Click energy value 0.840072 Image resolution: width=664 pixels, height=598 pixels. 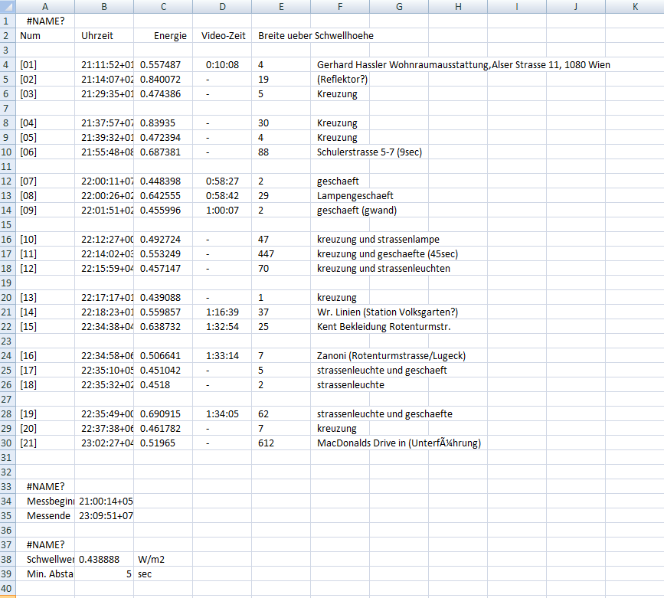coord(163,79)
